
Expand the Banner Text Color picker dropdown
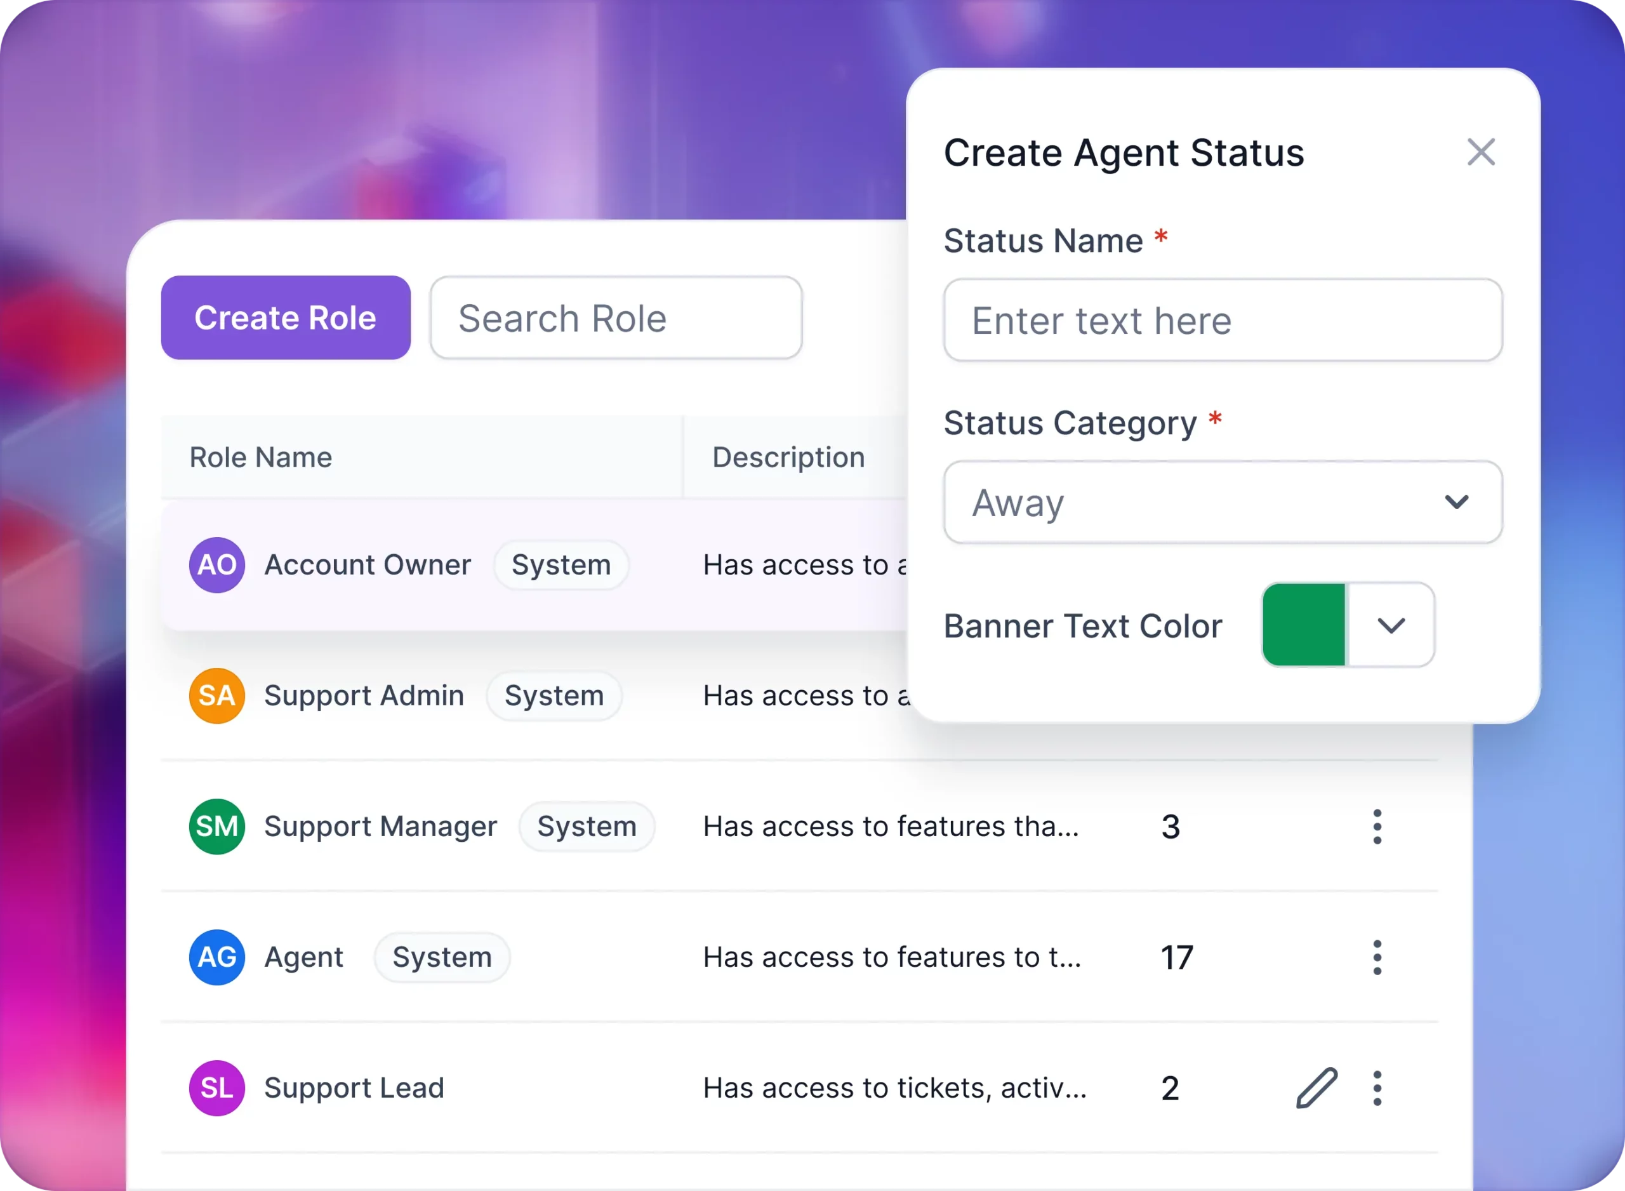point(1390,623)
